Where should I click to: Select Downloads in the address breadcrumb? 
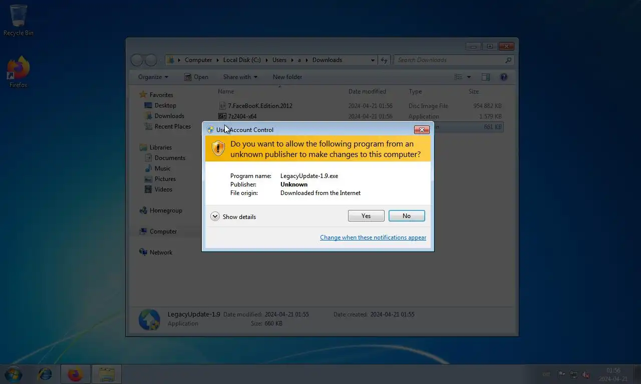click(327, 60)
